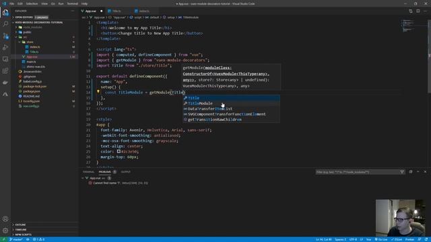This screenshot has height=242, width=431.
Task: Click the feedback icon in the status bar
Action: pyautogui.click(x=419, y=239)
